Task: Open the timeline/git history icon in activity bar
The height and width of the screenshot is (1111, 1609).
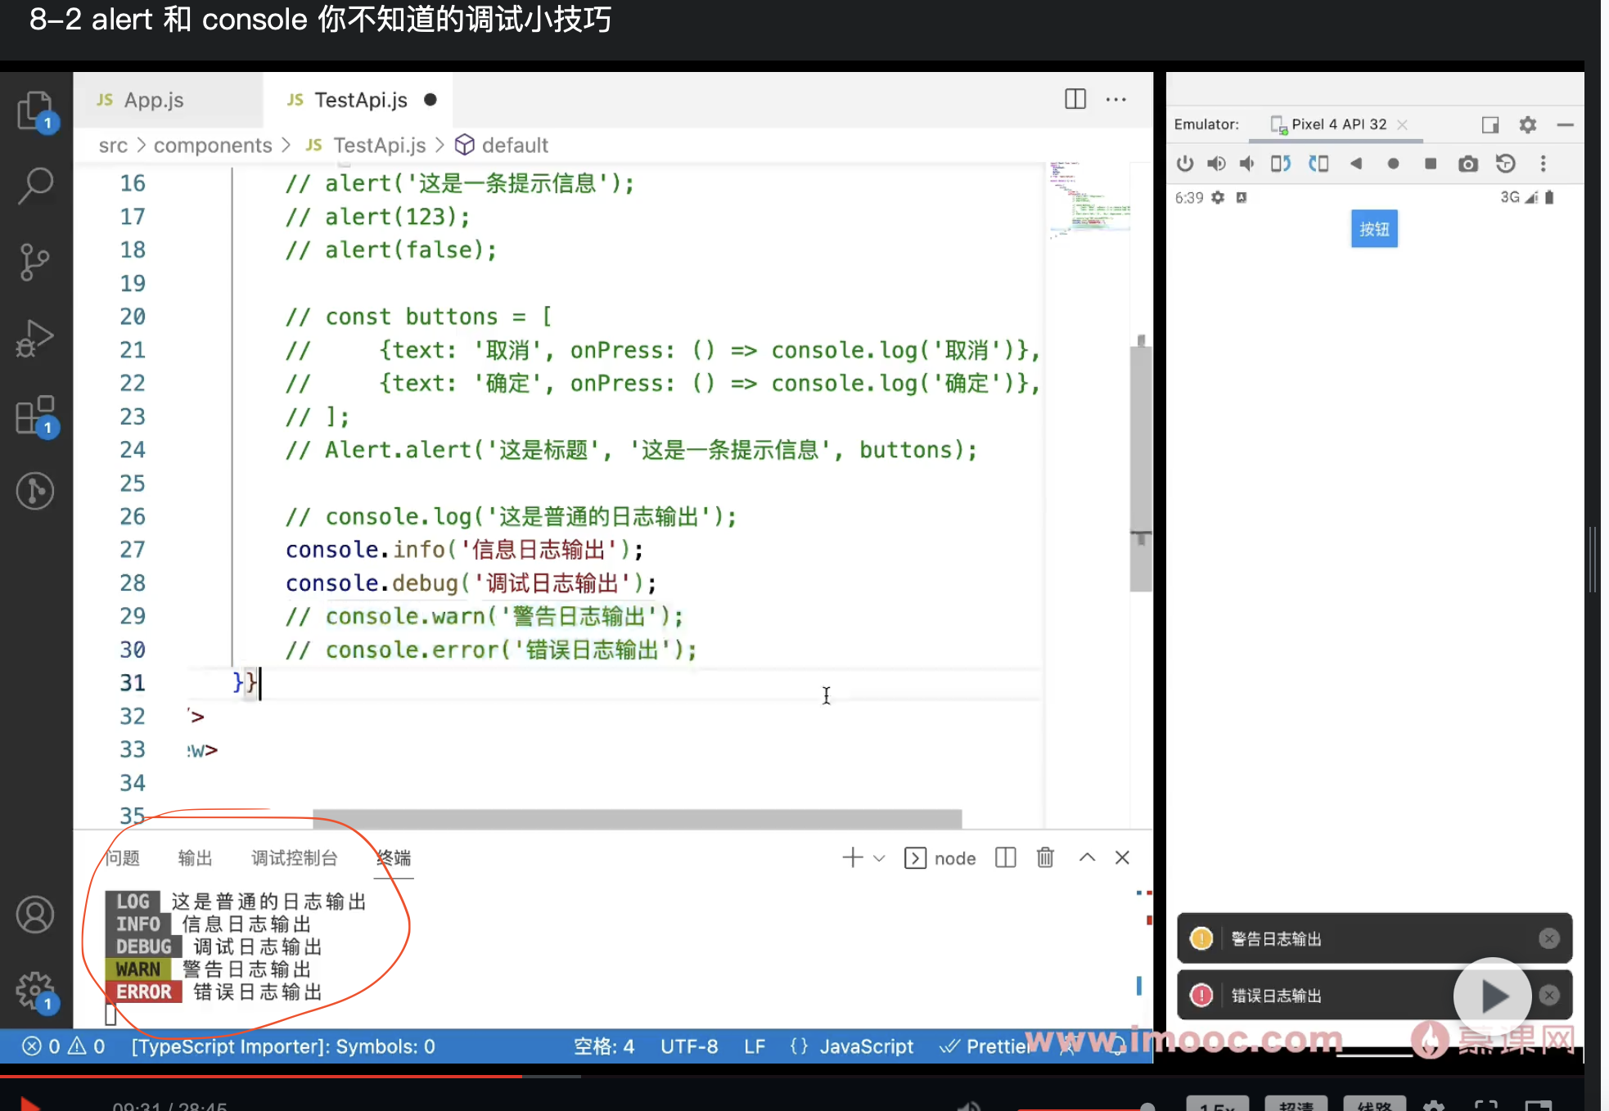Action: (x=35, y=491)
